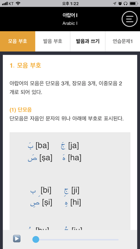
Task: Open the hamburger menu icon
Action: click(130, 19)
